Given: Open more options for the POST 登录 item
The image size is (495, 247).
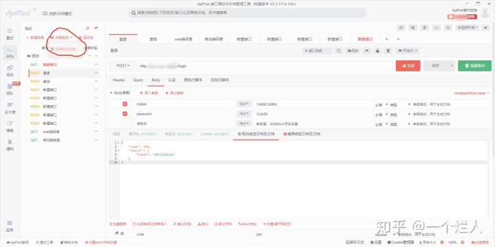Looking at the screenshot, I should pyautogui.click(x=96, y=73).
